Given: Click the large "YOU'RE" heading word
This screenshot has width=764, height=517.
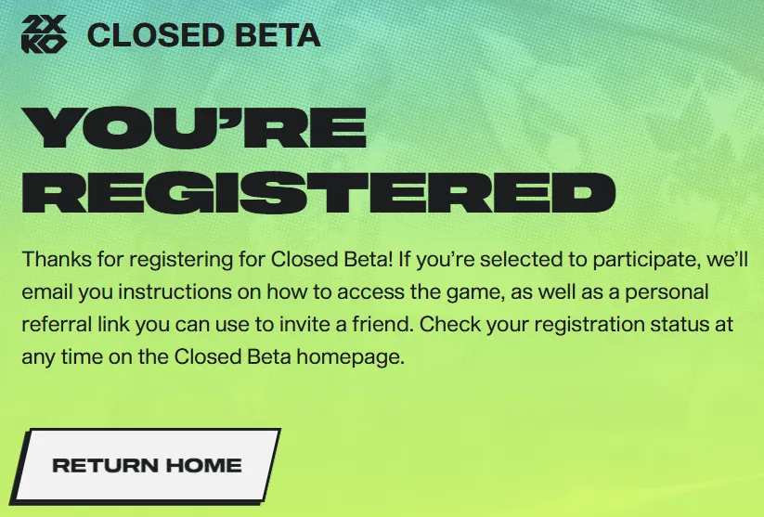Looking at the screenshot, I should [193, 129].
